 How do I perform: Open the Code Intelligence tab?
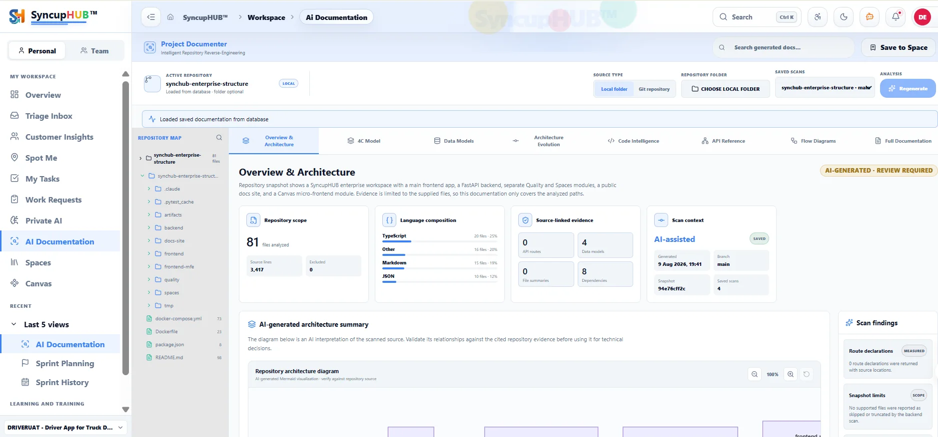633,141
